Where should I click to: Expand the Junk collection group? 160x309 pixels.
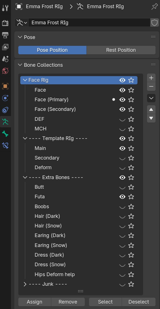tap(25, 284)
